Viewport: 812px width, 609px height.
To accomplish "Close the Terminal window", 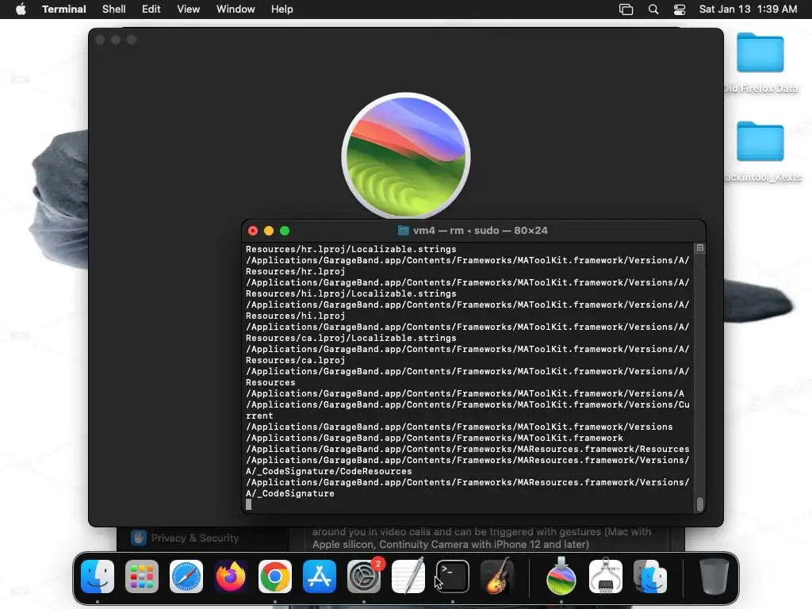I will [x=253, y=231].
